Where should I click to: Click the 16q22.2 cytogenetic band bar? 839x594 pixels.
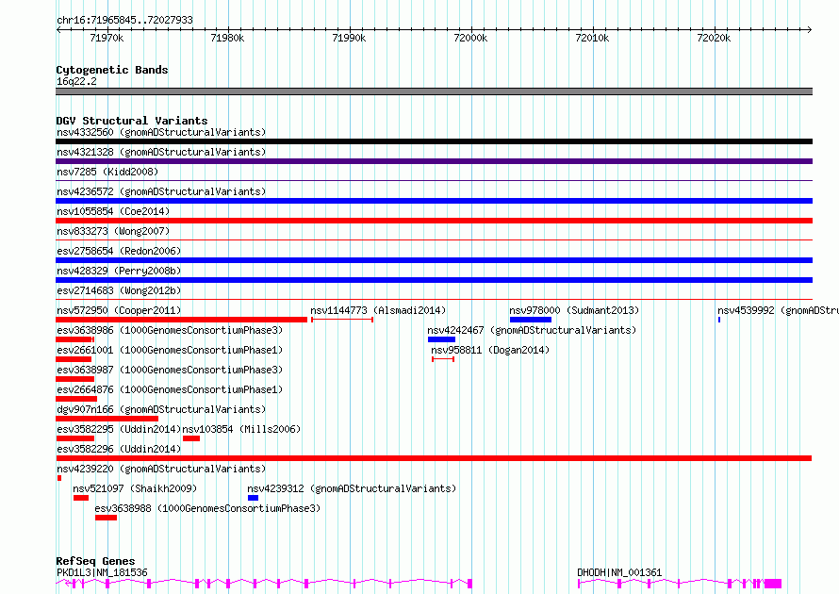(x=434, y=91)
